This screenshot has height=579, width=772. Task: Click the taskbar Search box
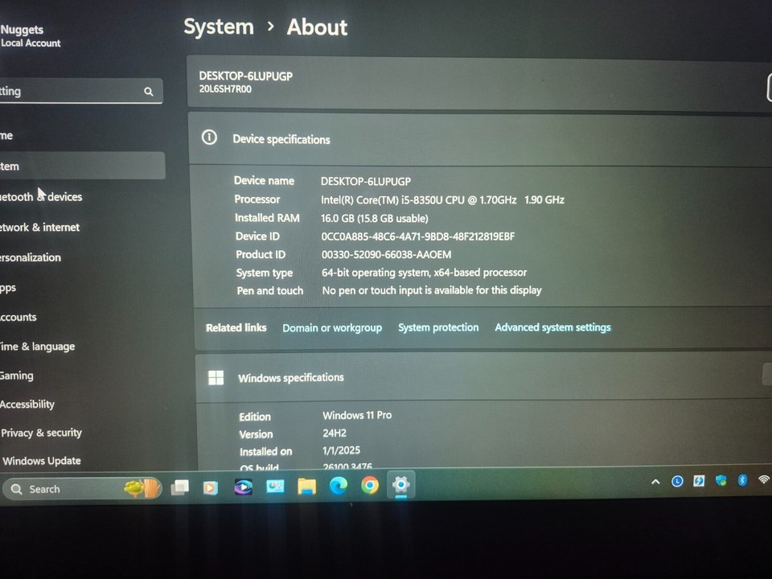pyautogui.click(x=82, y=488)
